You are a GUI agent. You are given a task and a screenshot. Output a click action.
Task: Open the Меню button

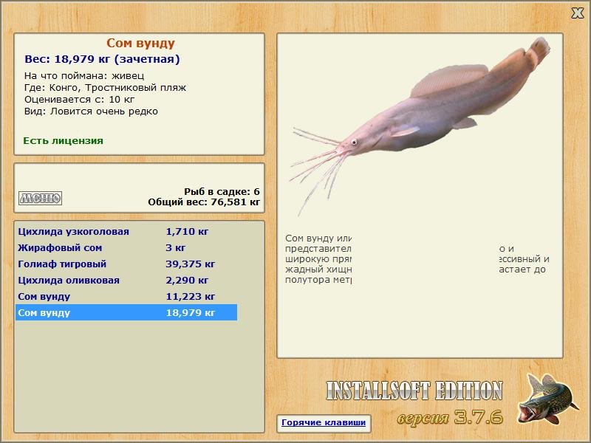[41, 198]
